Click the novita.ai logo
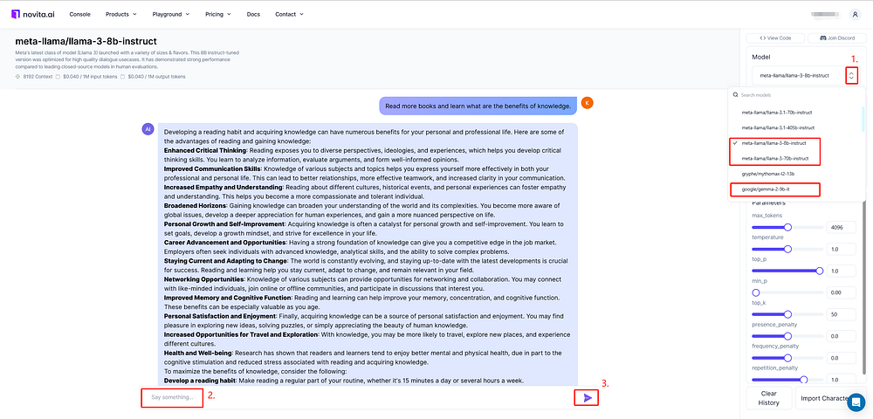This screenshot has height=419, width=873. pos(34,14)
